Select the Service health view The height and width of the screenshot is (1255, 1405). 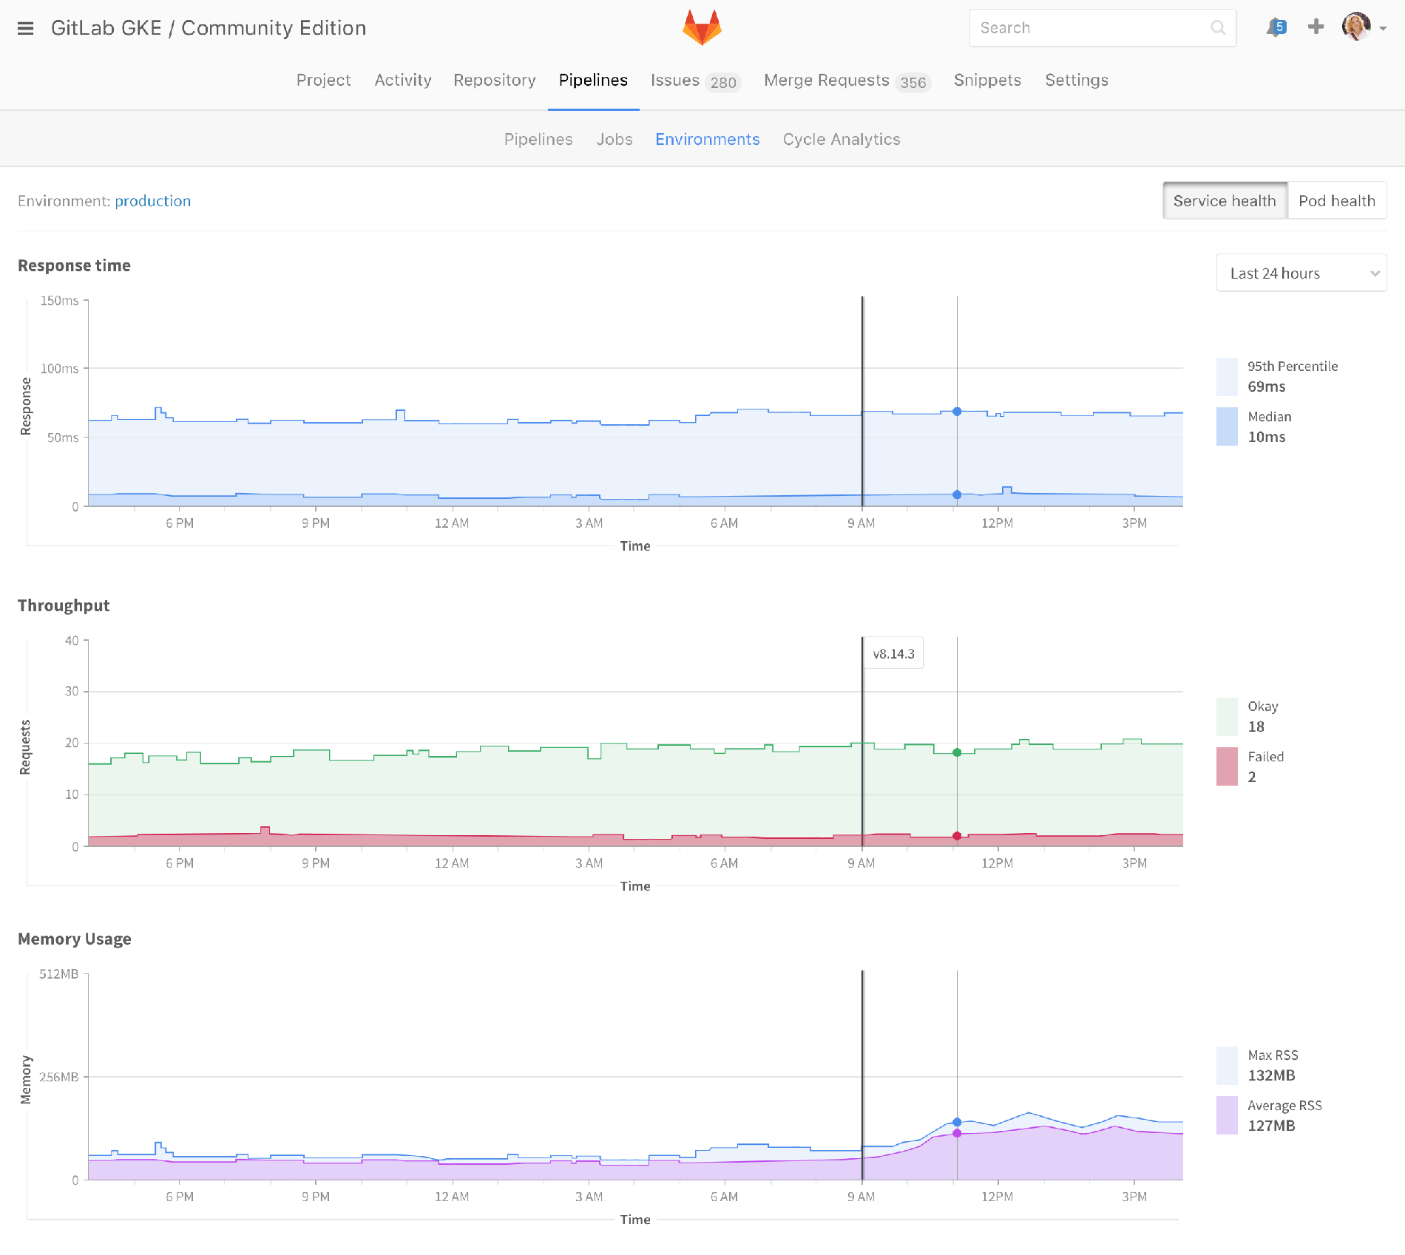coord(1225,201)
